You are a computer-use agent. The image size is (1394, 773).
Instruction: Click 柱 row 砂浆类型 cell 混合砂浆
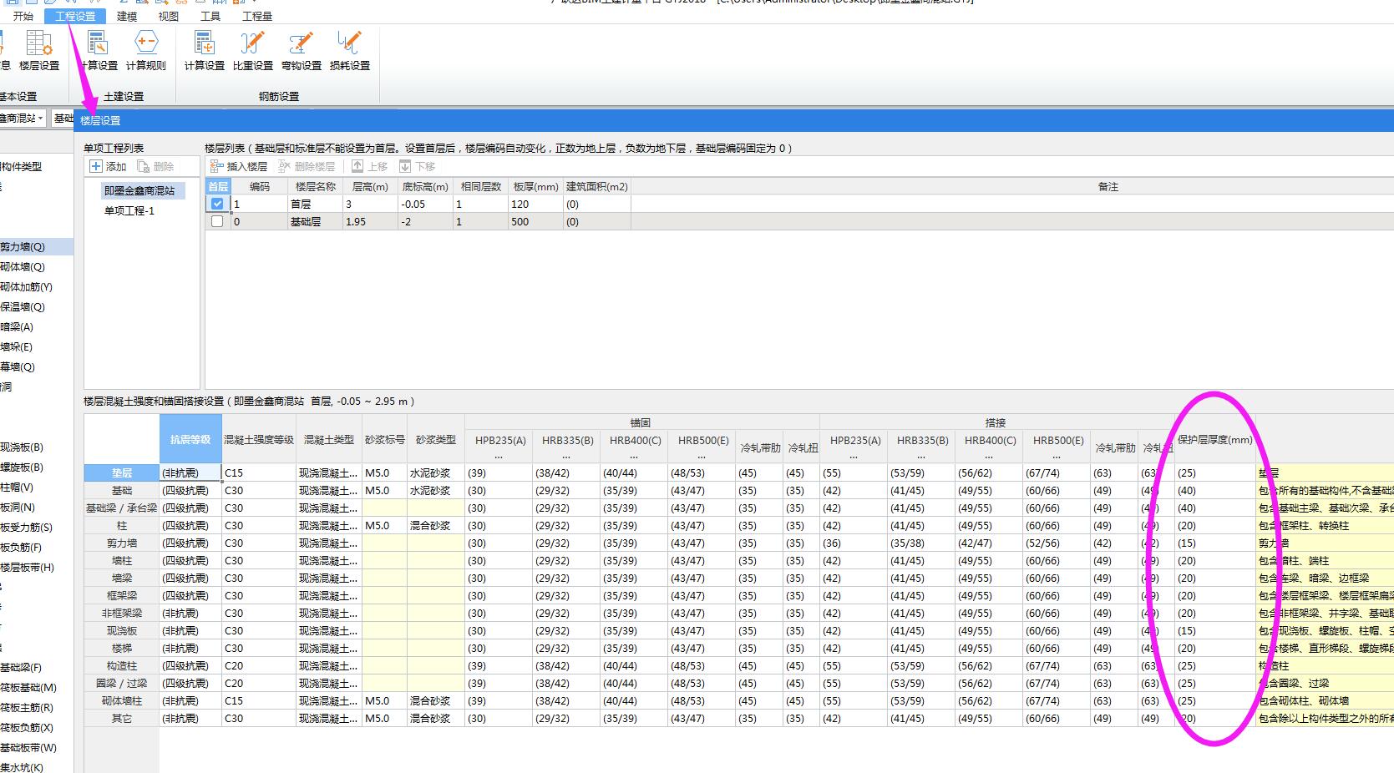coord(436,526)
